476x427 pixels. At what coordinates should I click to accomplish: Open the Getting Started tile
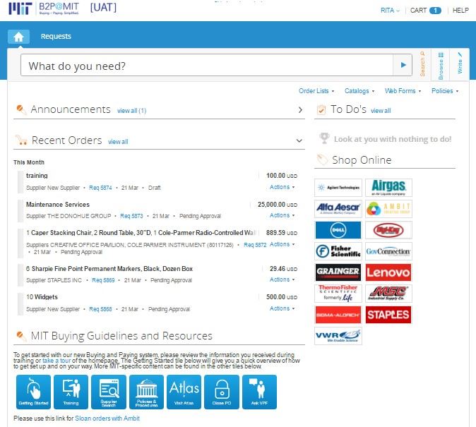coord(33,392)
